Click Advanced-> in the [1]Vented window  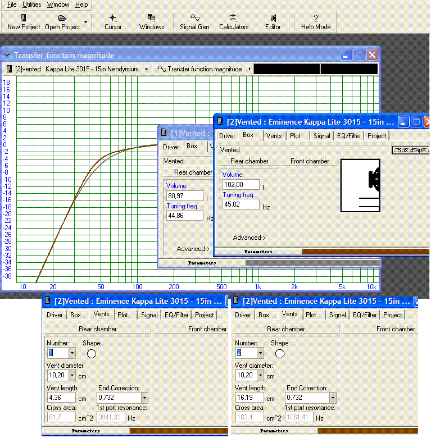[x=193, y=249]
